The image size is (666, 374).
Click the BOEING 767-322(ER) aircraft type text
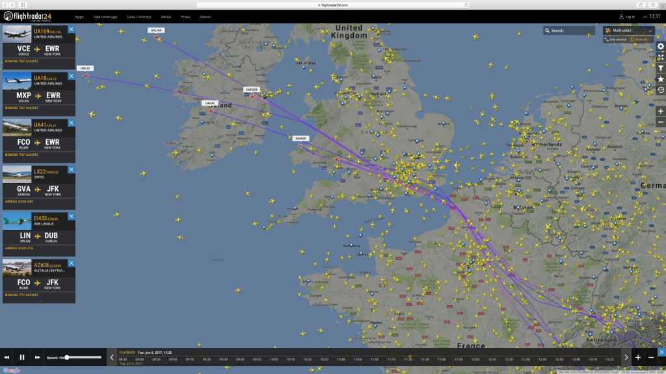click(21, 61)
